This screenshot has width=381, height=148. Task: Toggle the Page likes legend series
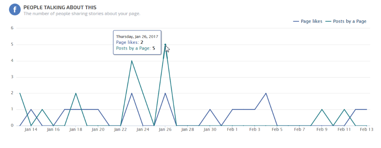308,22
